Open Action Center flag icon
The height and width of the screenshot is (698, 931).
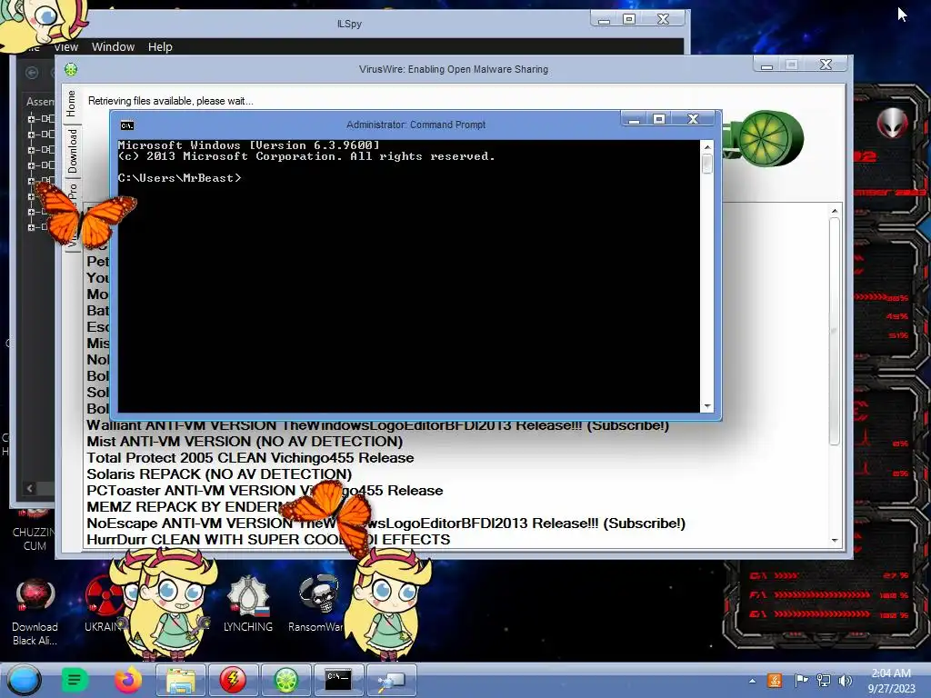pyautogui.click(x=801, y=680)
